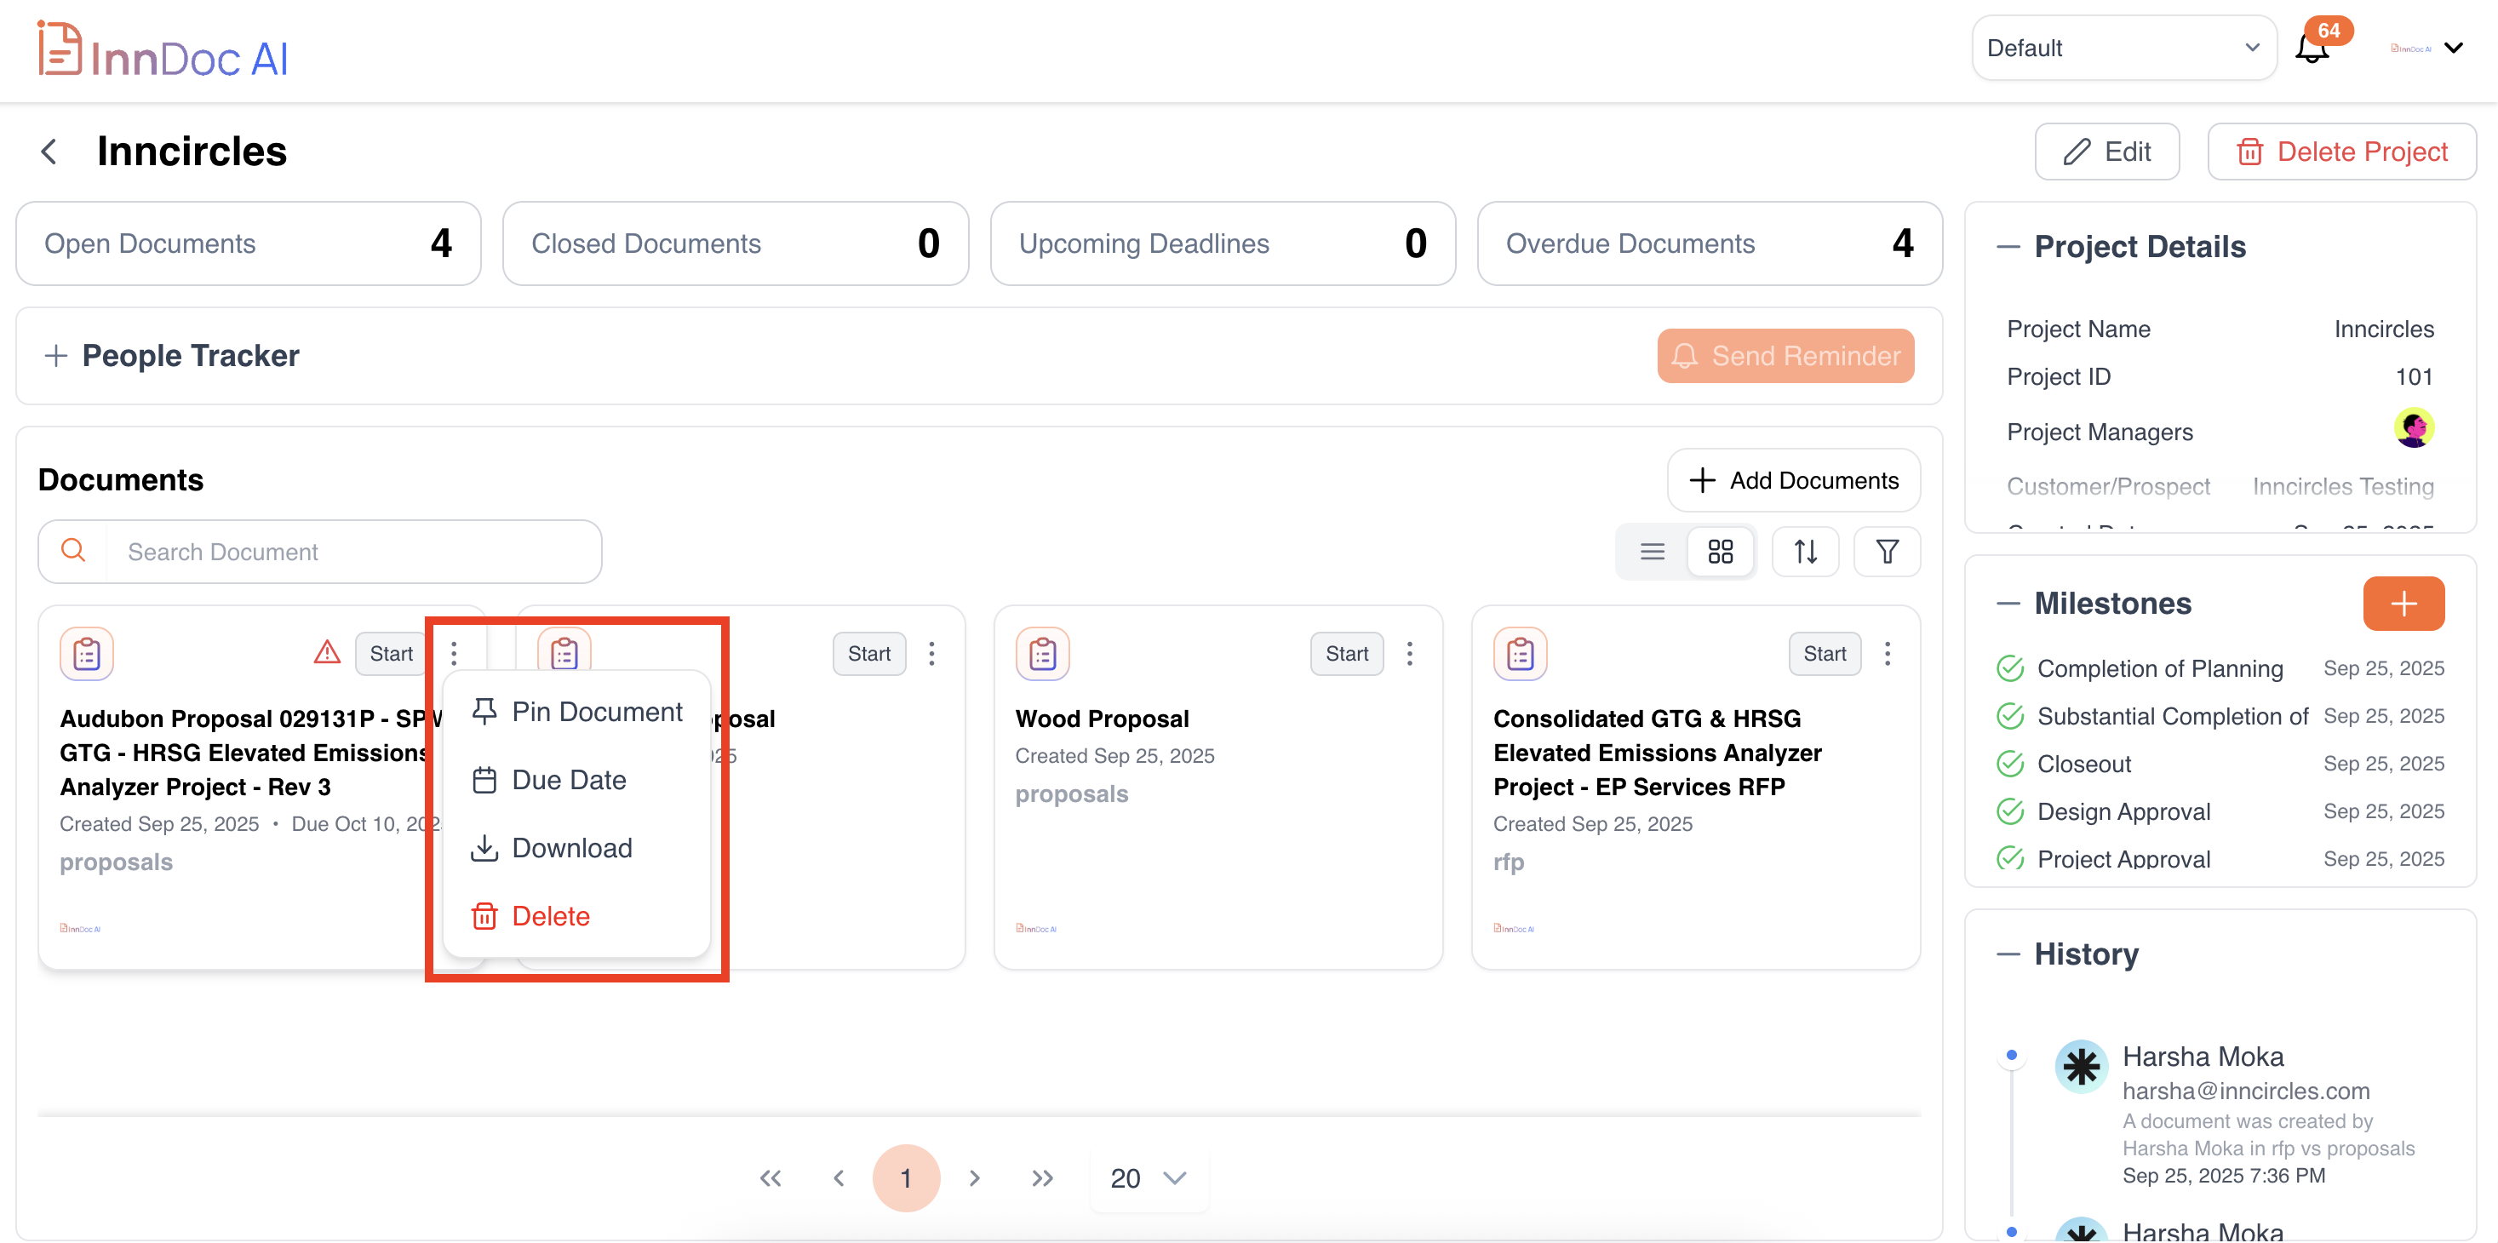Click the project manager avatar
2498x1243 pixels.
[x=2413, y=428]
